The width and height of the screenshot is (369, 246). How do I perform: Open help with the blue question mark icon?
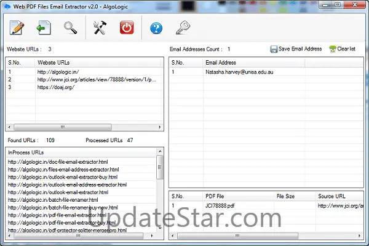click(156, 28)
